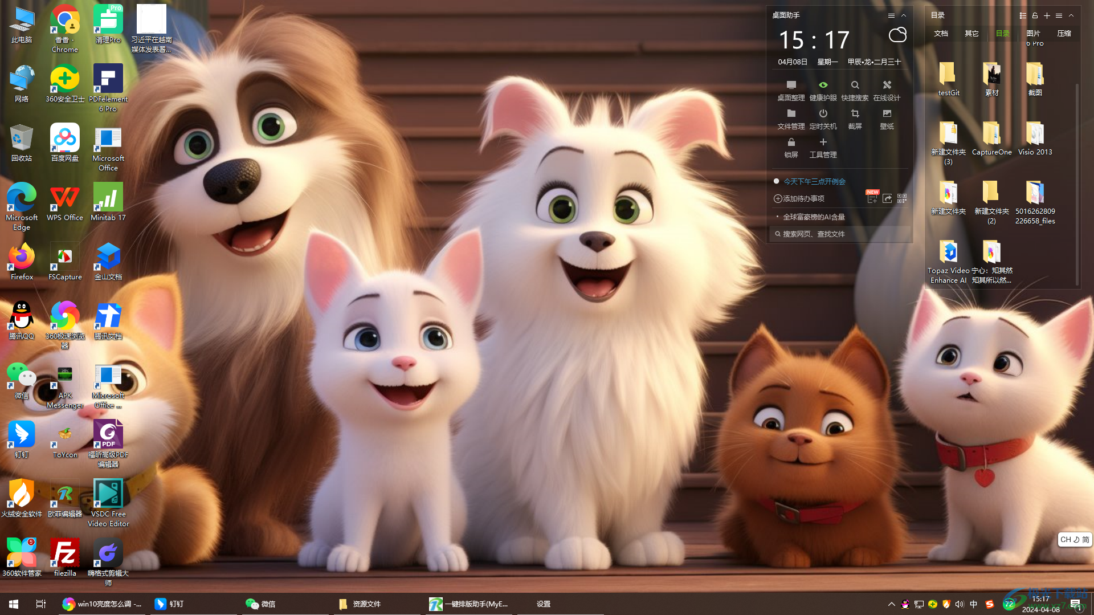Toggle list view in 目录 panel
This screenshot has height=615, width=1094.
(x=1023, y=15)
